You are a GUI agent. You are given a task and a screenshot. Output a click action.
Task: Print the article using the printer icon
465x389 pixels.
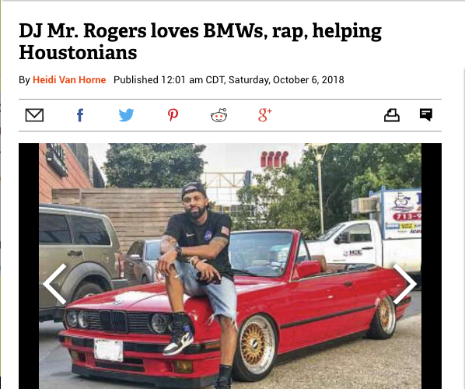[392, 115]
